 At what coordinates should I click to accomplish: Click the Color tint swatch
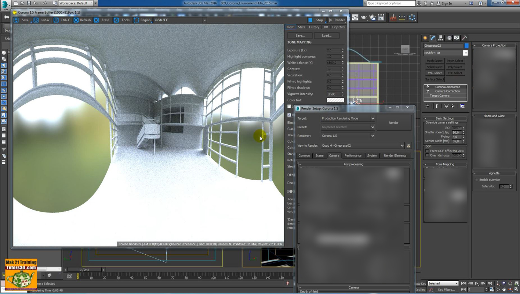point(335,100)
